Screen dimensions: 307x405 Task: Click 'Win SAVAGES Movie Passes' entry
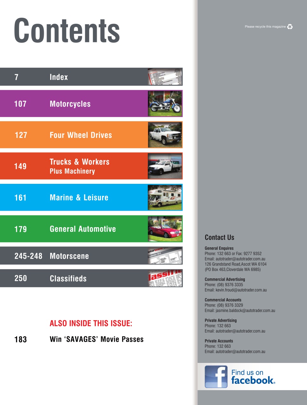pyautogui.click(x=96, y=339)
